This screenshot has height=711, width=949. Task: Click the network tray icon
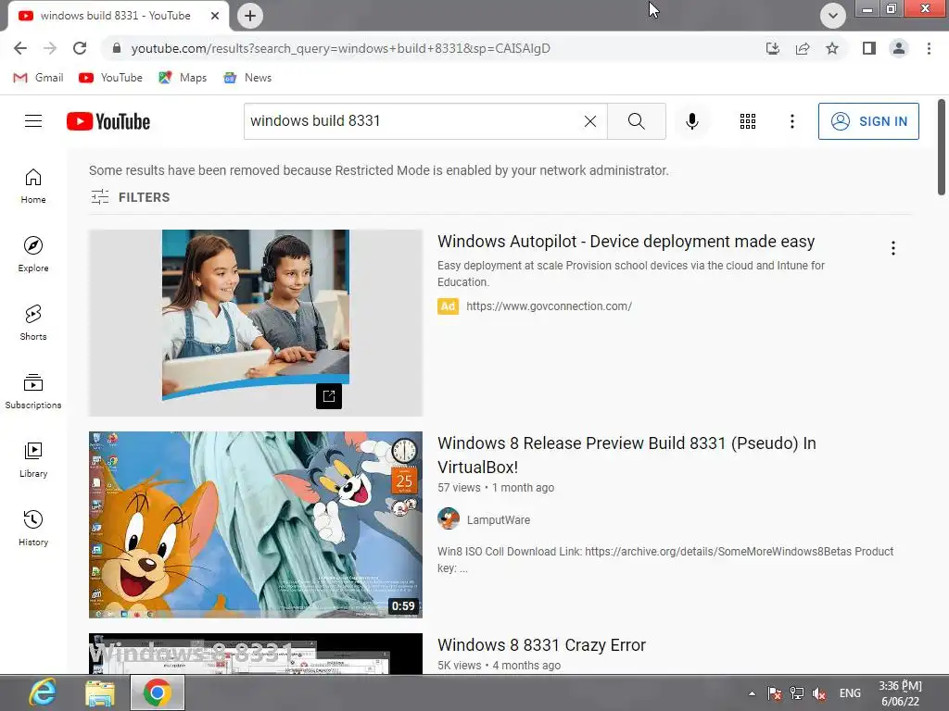[797, 693]
